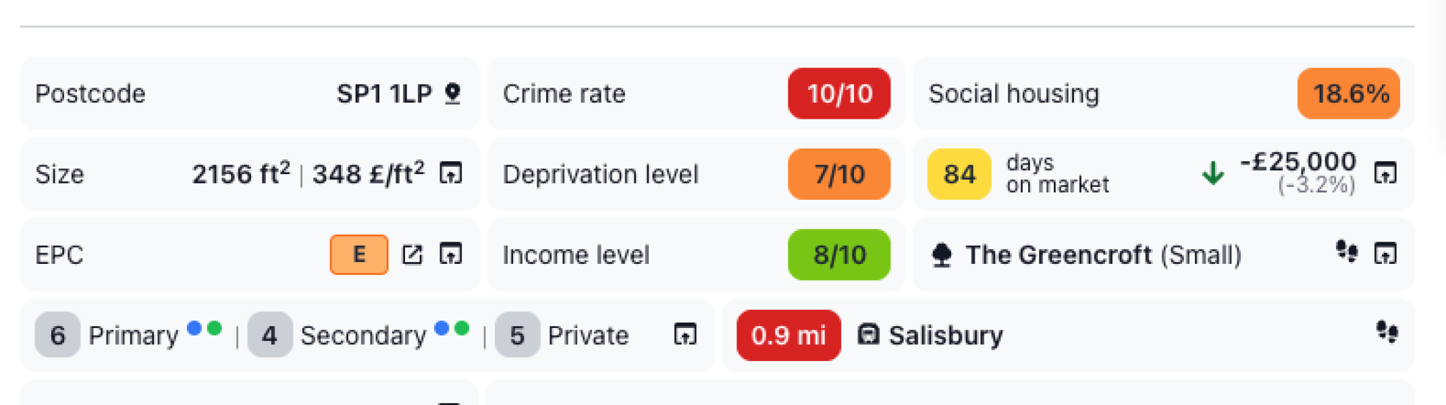The image size is (1446, 405).
Task: Open the size details popup icon
Action: pyautogui.click(x=450, y=173)
